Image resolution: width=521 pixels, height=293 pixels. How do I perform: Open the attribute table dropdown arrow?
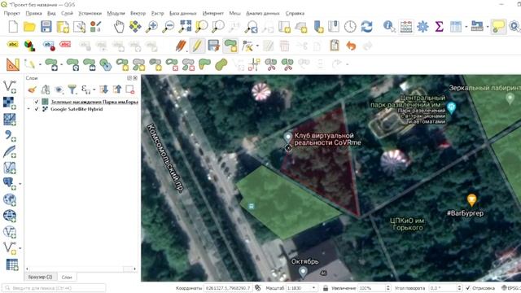[x=466, y=27]
